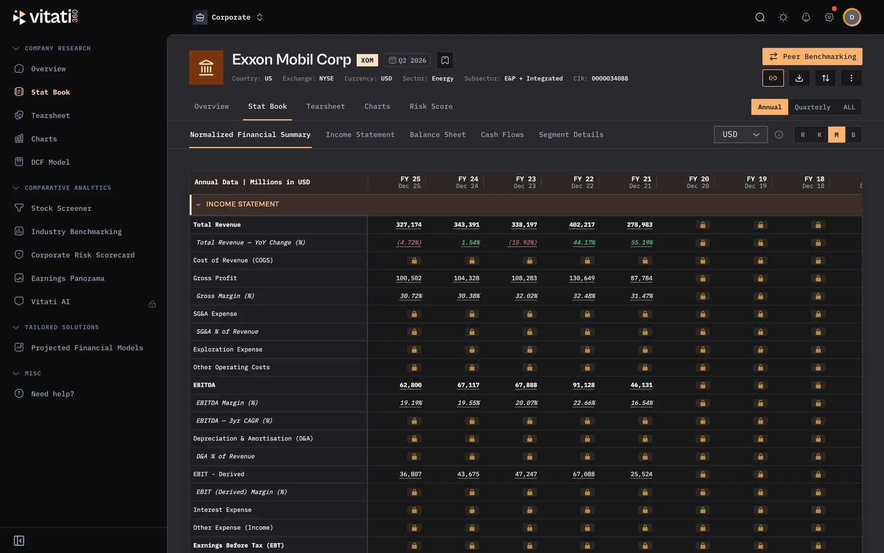
Task: Click FY 22 EBITDA value 91,128
Action: tap(583, 385)
